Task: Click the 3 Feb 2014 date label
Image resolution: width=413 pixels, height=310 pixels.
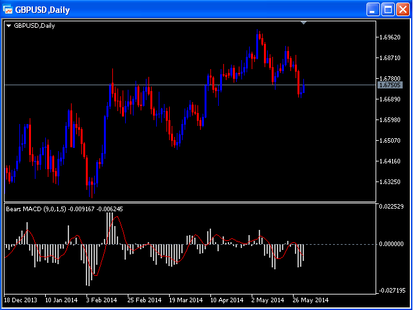Action: [x=103, y=300]
